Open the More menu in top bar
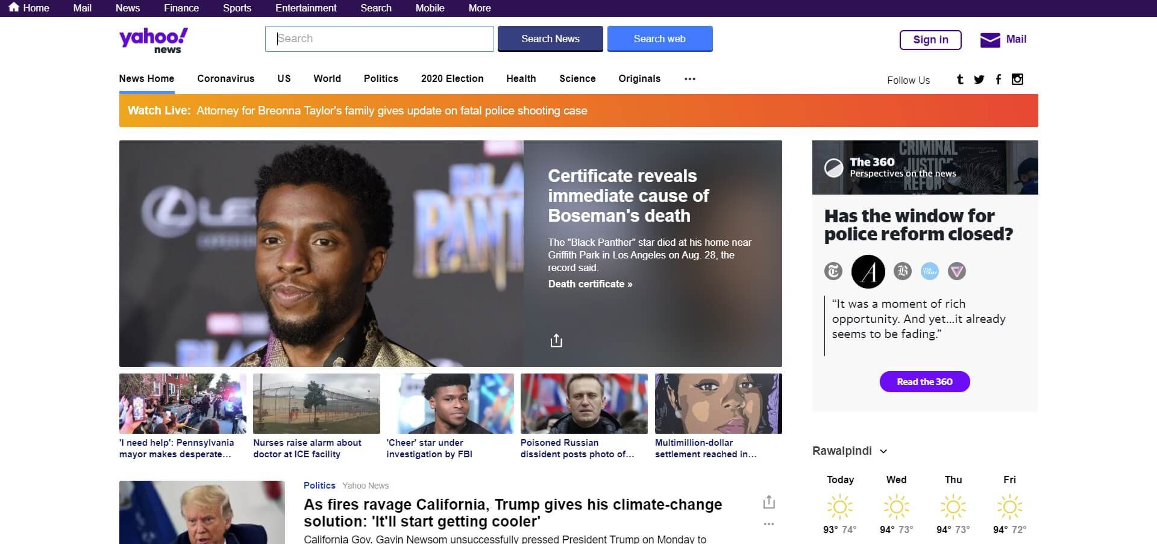Image resolution: width=1157 pixels, height=544 pixels. tap(480, 8)
